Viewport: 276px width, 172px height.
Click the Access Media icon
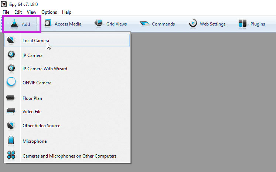48,23
